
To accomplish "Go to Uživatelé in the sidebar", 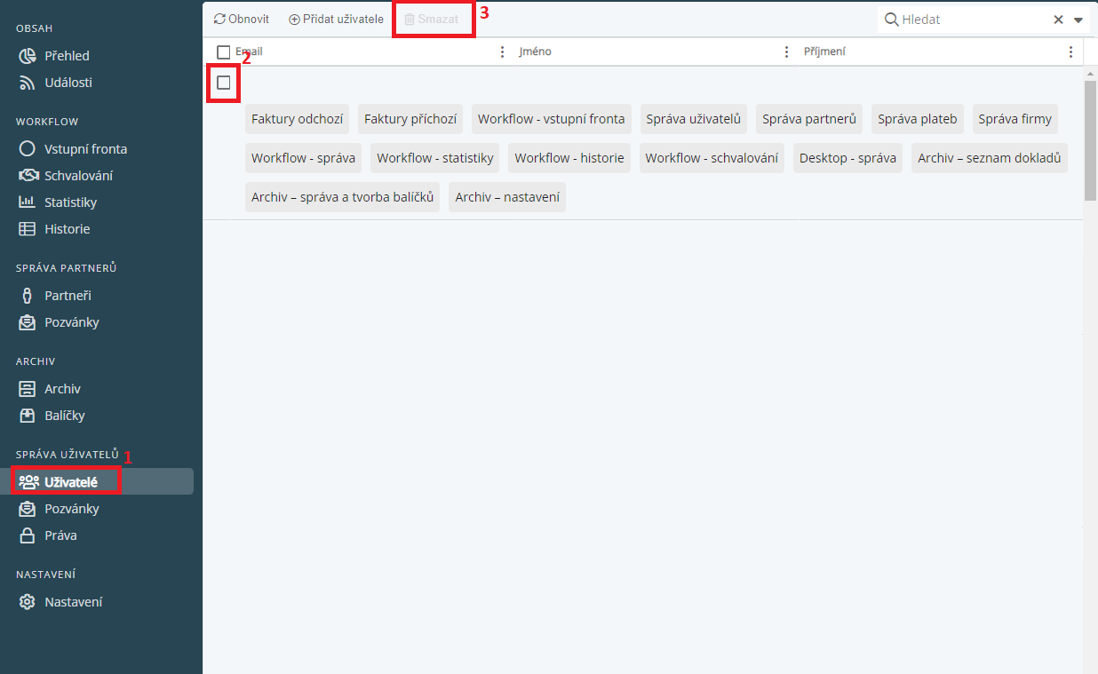I will tap(70, 482).
